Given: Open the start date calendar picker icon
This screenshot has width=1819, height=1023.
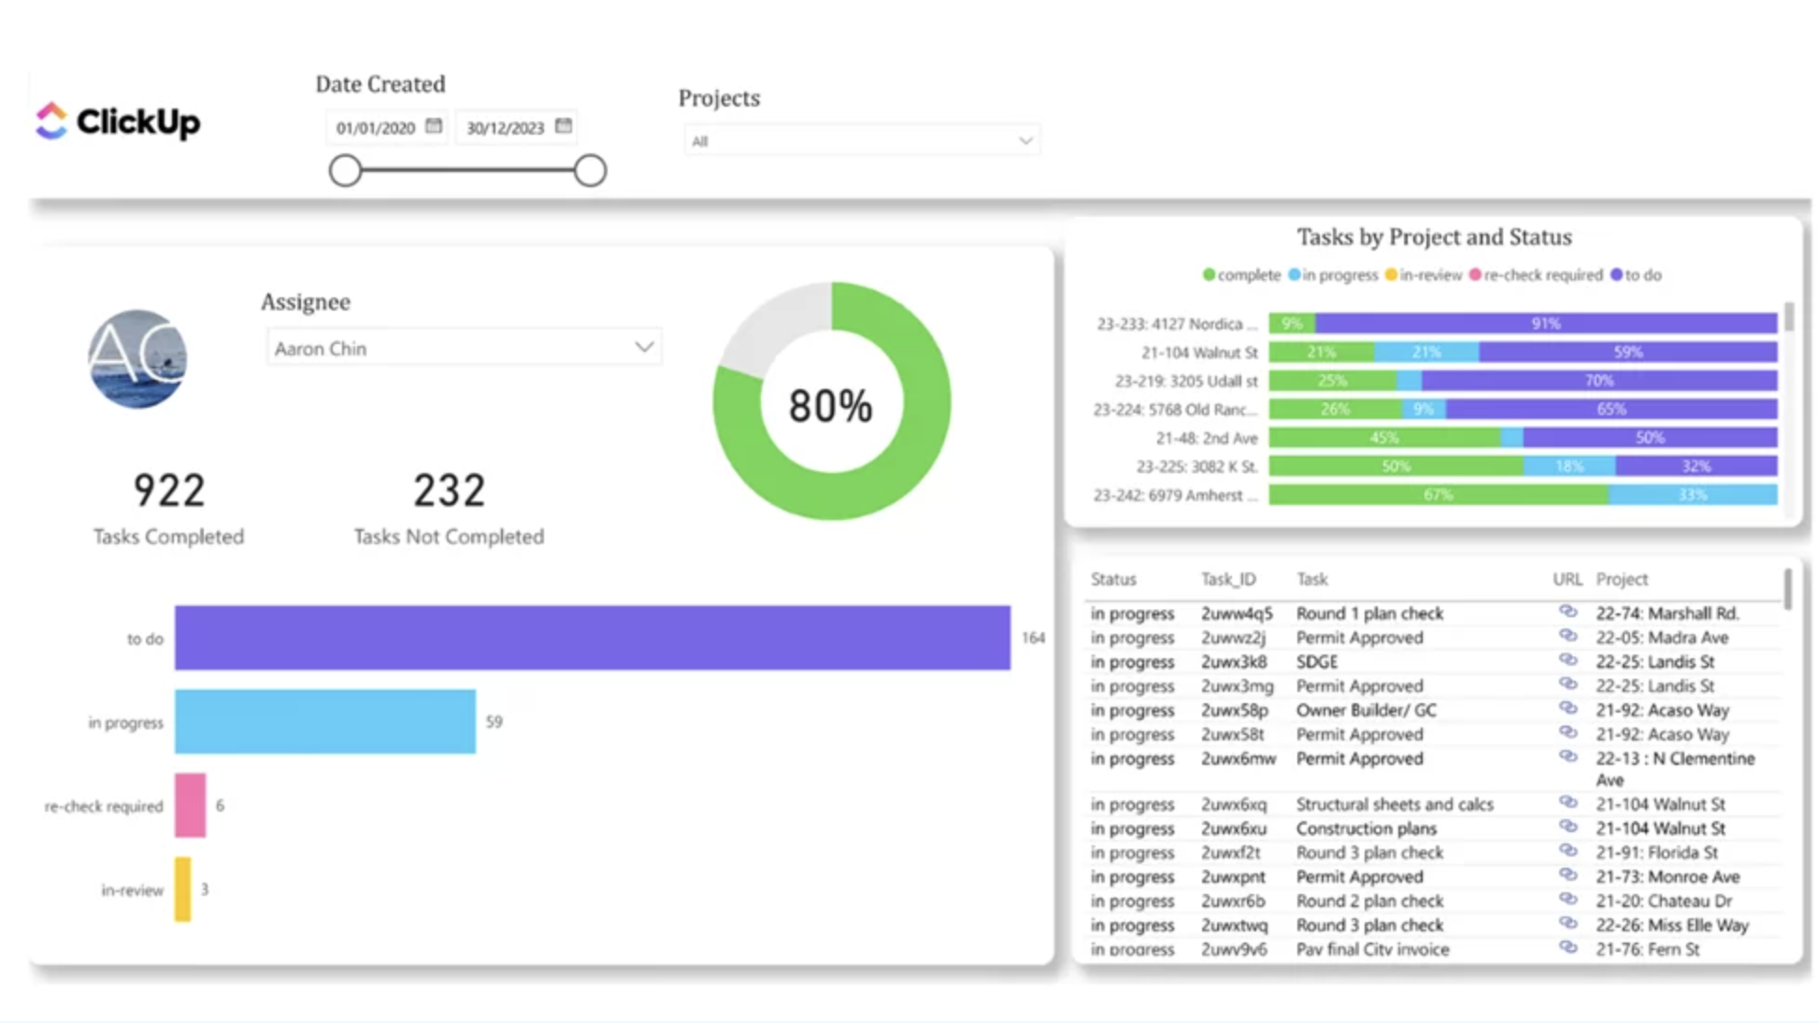Looking at the screenshot, I should click(434, 126).
